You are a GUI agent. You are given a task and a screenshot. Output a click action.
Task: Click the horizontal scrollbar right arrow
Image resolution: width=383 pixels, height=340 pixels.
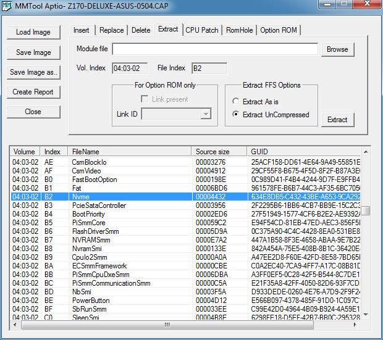(x=355, y=325)
